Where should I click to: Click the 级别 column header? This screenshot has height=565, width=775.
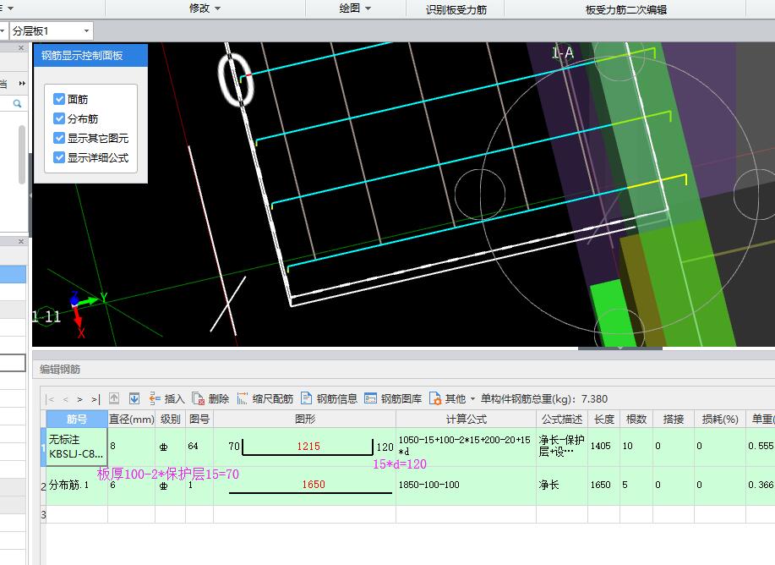tap(170, 419)
